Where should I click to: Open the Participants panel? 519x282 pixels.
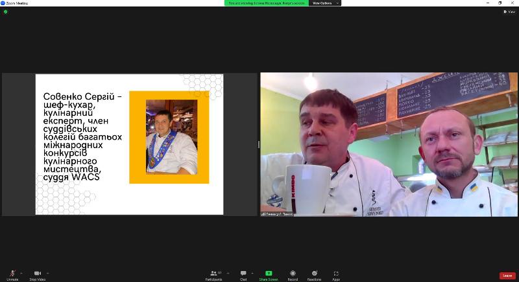214,275
